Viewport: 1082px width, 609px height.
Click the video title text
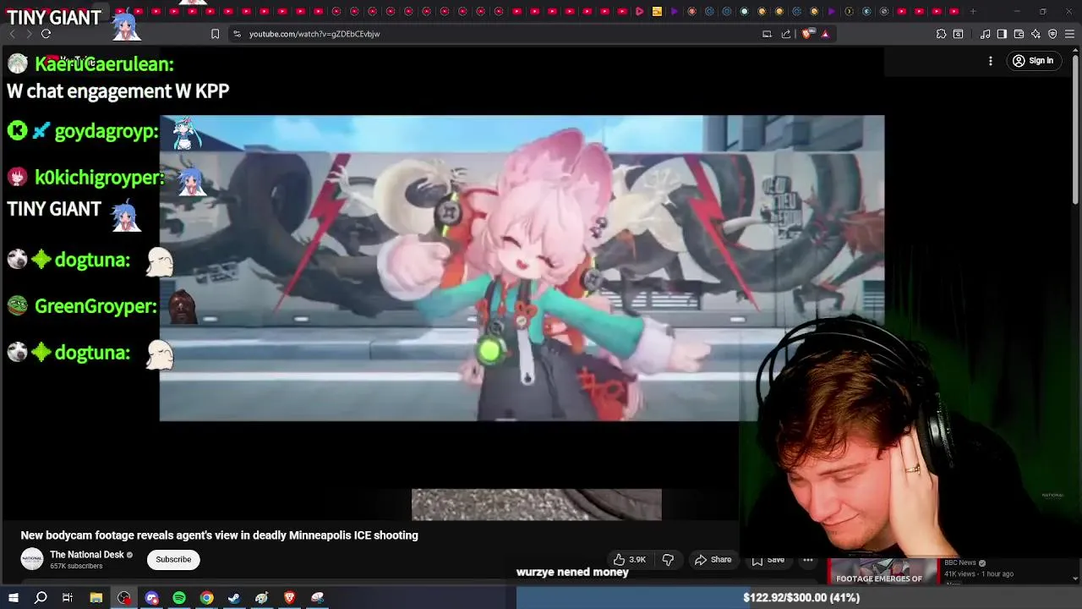click(x=220, y=535)
